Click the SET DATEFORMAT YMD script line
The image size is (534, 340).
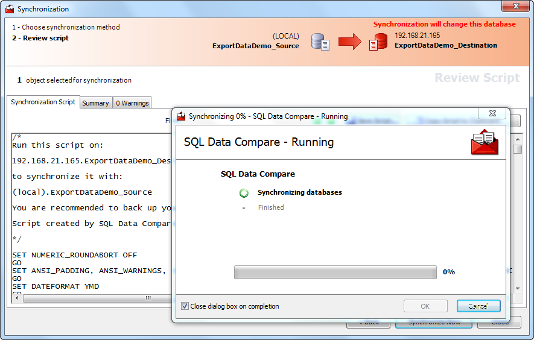(56, 286)
